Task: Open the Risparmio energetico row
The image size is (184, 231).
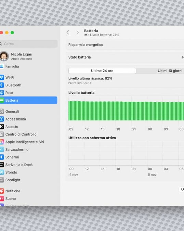Action: coord(125,44)
